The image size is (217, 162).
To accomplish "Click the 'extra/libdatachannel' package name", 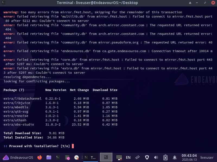I will [23, 99].
